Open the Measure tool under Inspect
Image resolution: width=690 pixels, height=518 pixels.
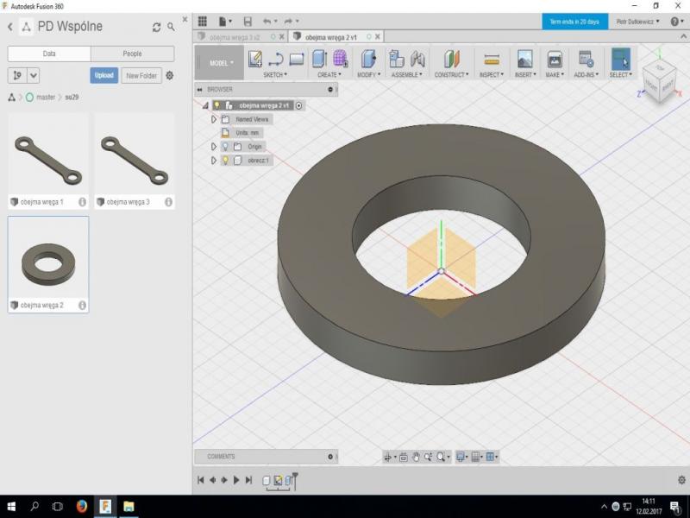click(x=492, y=59)
